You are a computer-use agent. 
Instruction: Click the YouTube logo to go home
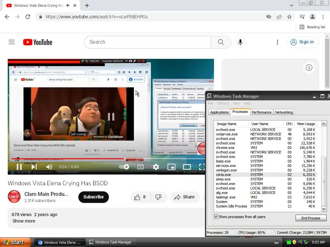point(38,42)
